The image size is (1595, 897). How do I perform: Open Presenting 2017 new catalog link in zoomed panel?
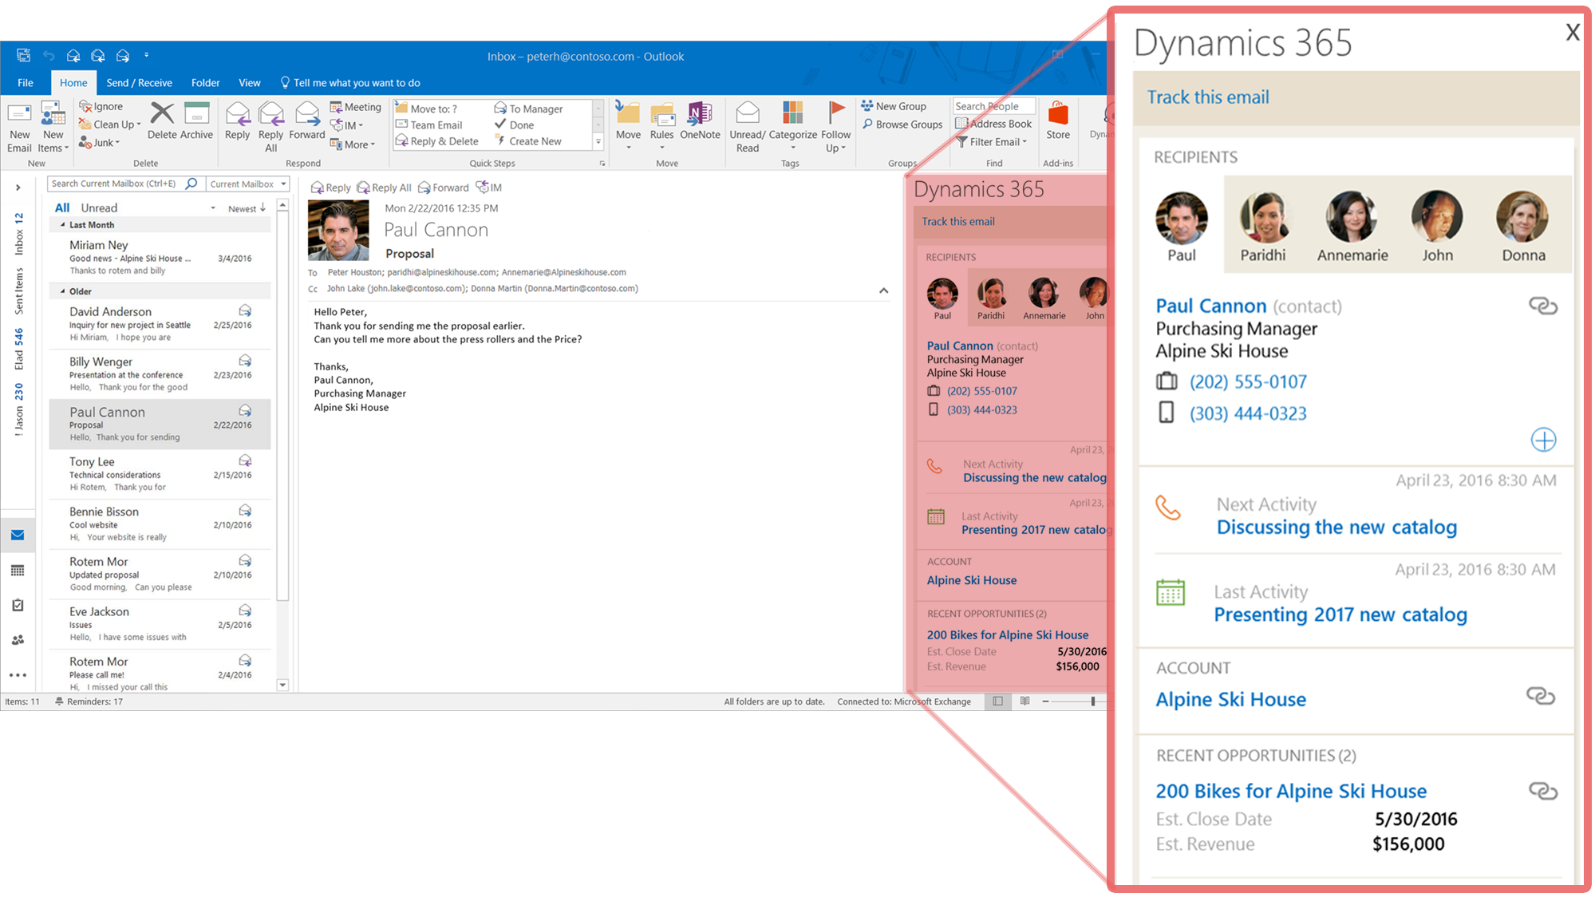pyautogui.click(x=1340, y=614)
